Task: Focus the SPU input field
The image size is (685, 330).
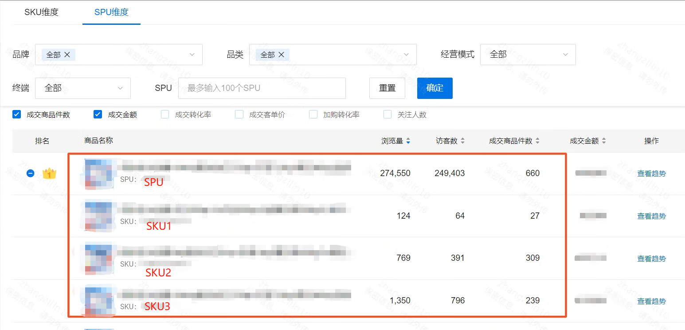Action: [x=262, y=88]
